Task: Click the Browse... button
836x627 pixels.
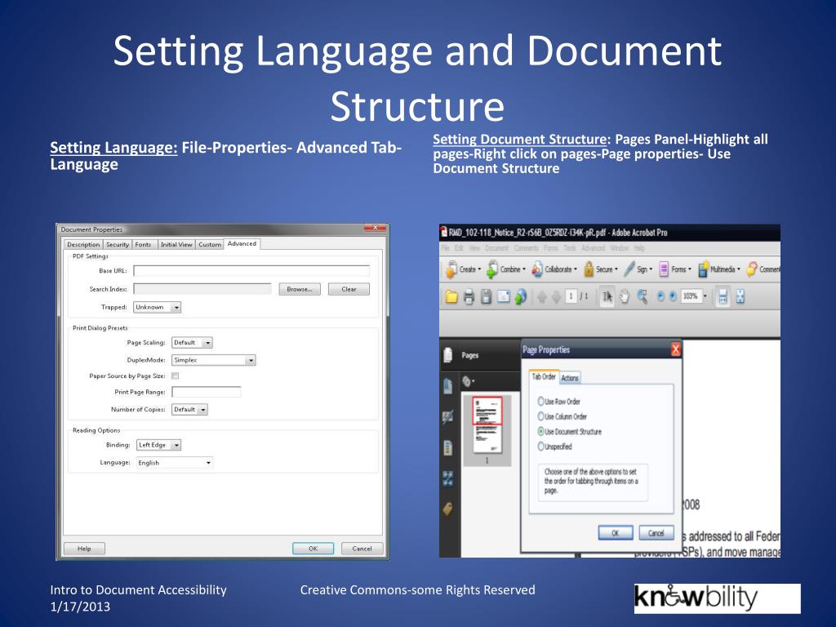Action: click(300, 289)
